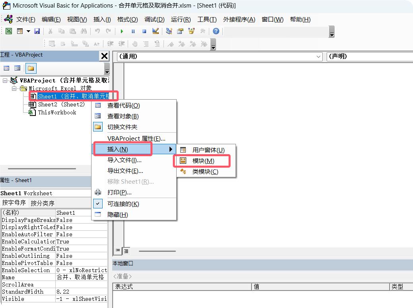This screenshot has width=413, height=308.
Task: Open the (声明) procedure dropdown
Action: [370, 57]
